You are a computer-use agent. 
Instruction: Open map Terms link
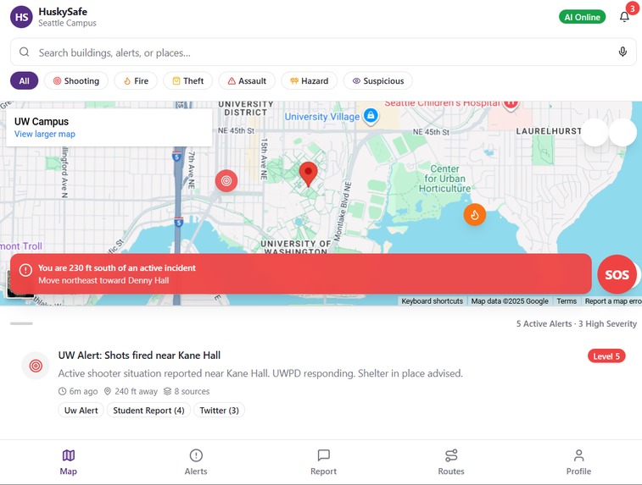(x=567, y=301)
